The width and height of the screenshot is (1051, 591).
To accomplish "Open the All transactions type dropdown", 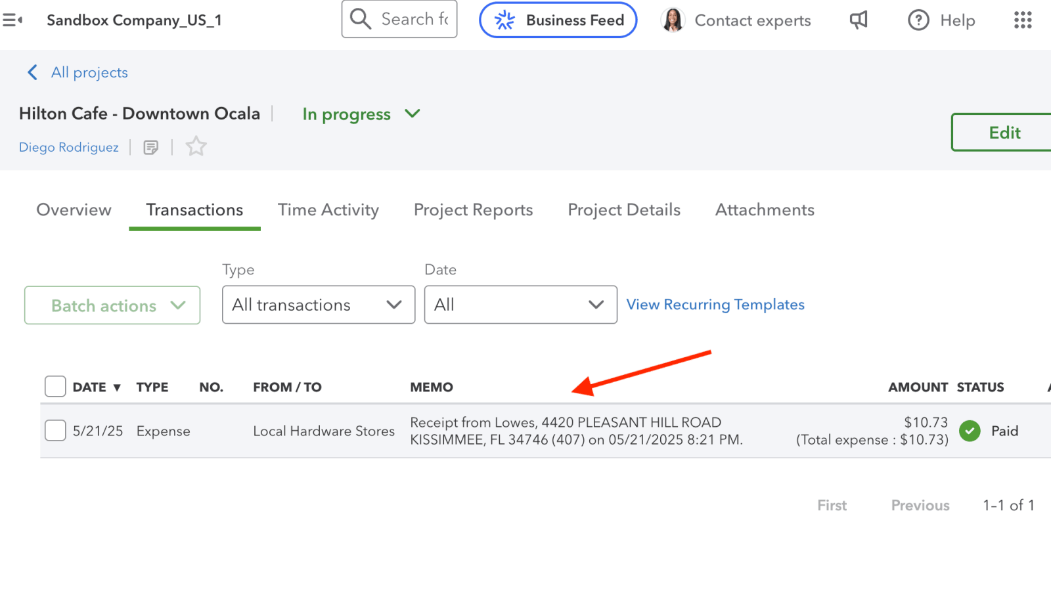I will (319, 305).
